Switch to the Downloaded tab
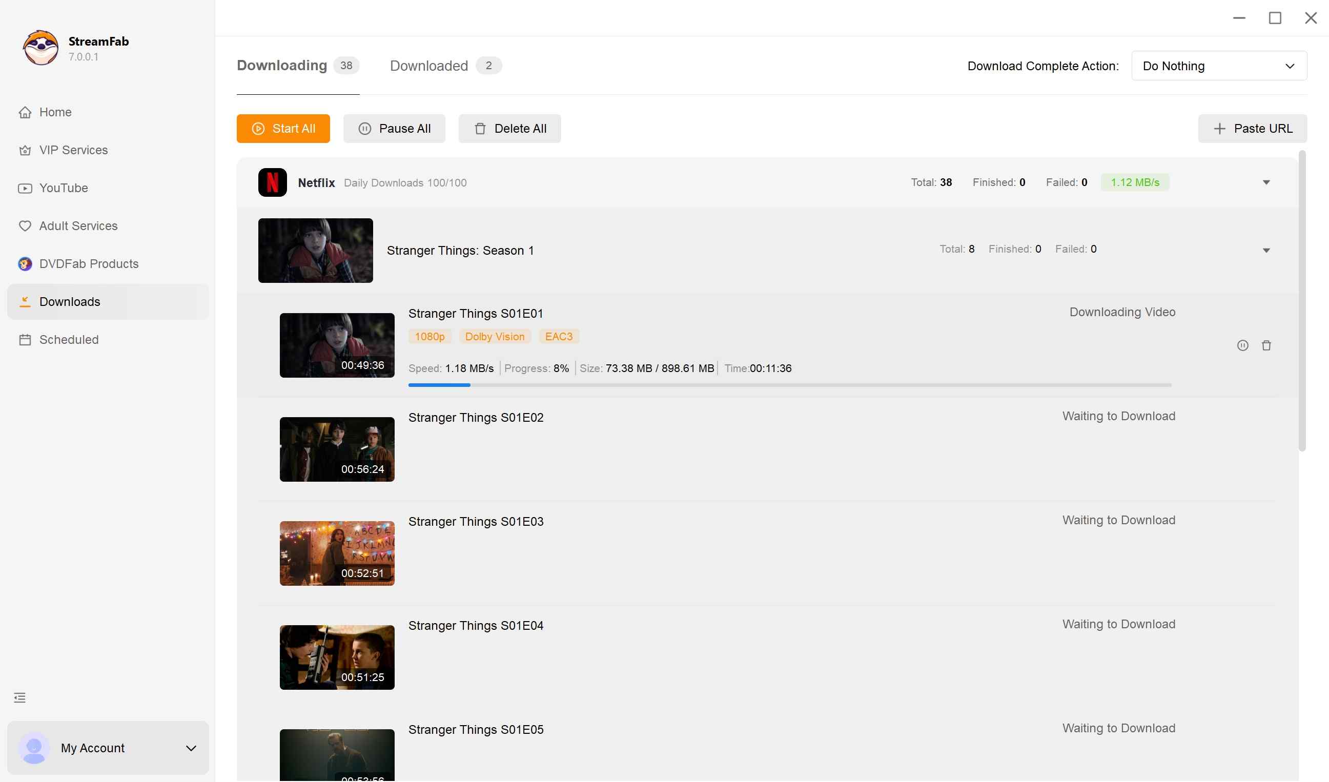The image size is (1329, 782). [x=429, y=66]
